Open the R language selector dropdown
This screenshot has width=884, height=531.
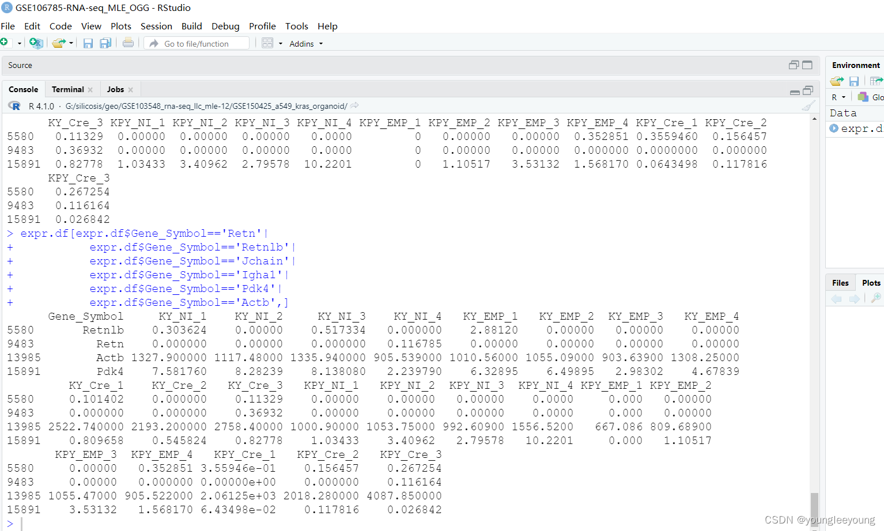(840, 97)
